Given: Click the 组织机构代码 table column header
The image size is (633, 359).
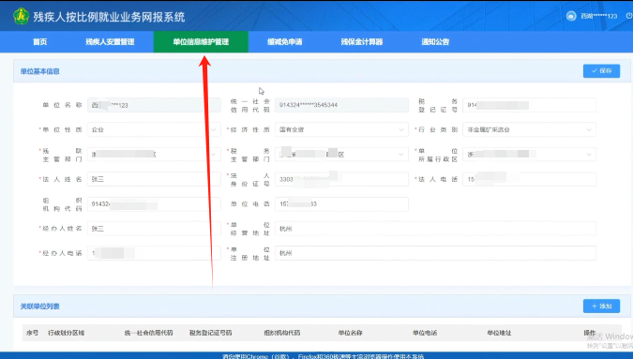Looking at the screenshot, I should pyautogui.click(x=282, y=333).
